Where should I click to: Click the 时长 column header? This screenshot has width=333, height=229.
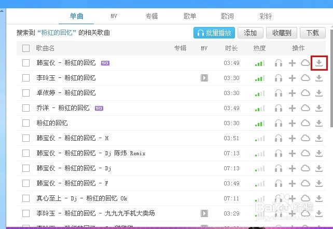coord(231,48)
